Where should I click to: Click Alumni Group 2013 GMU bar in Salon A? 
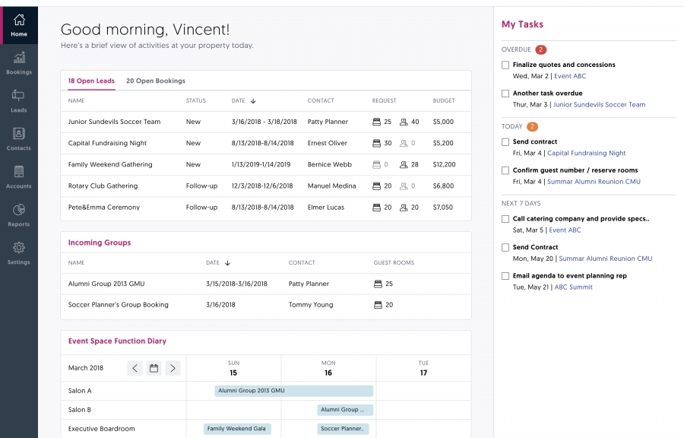(x=293, y=391)
